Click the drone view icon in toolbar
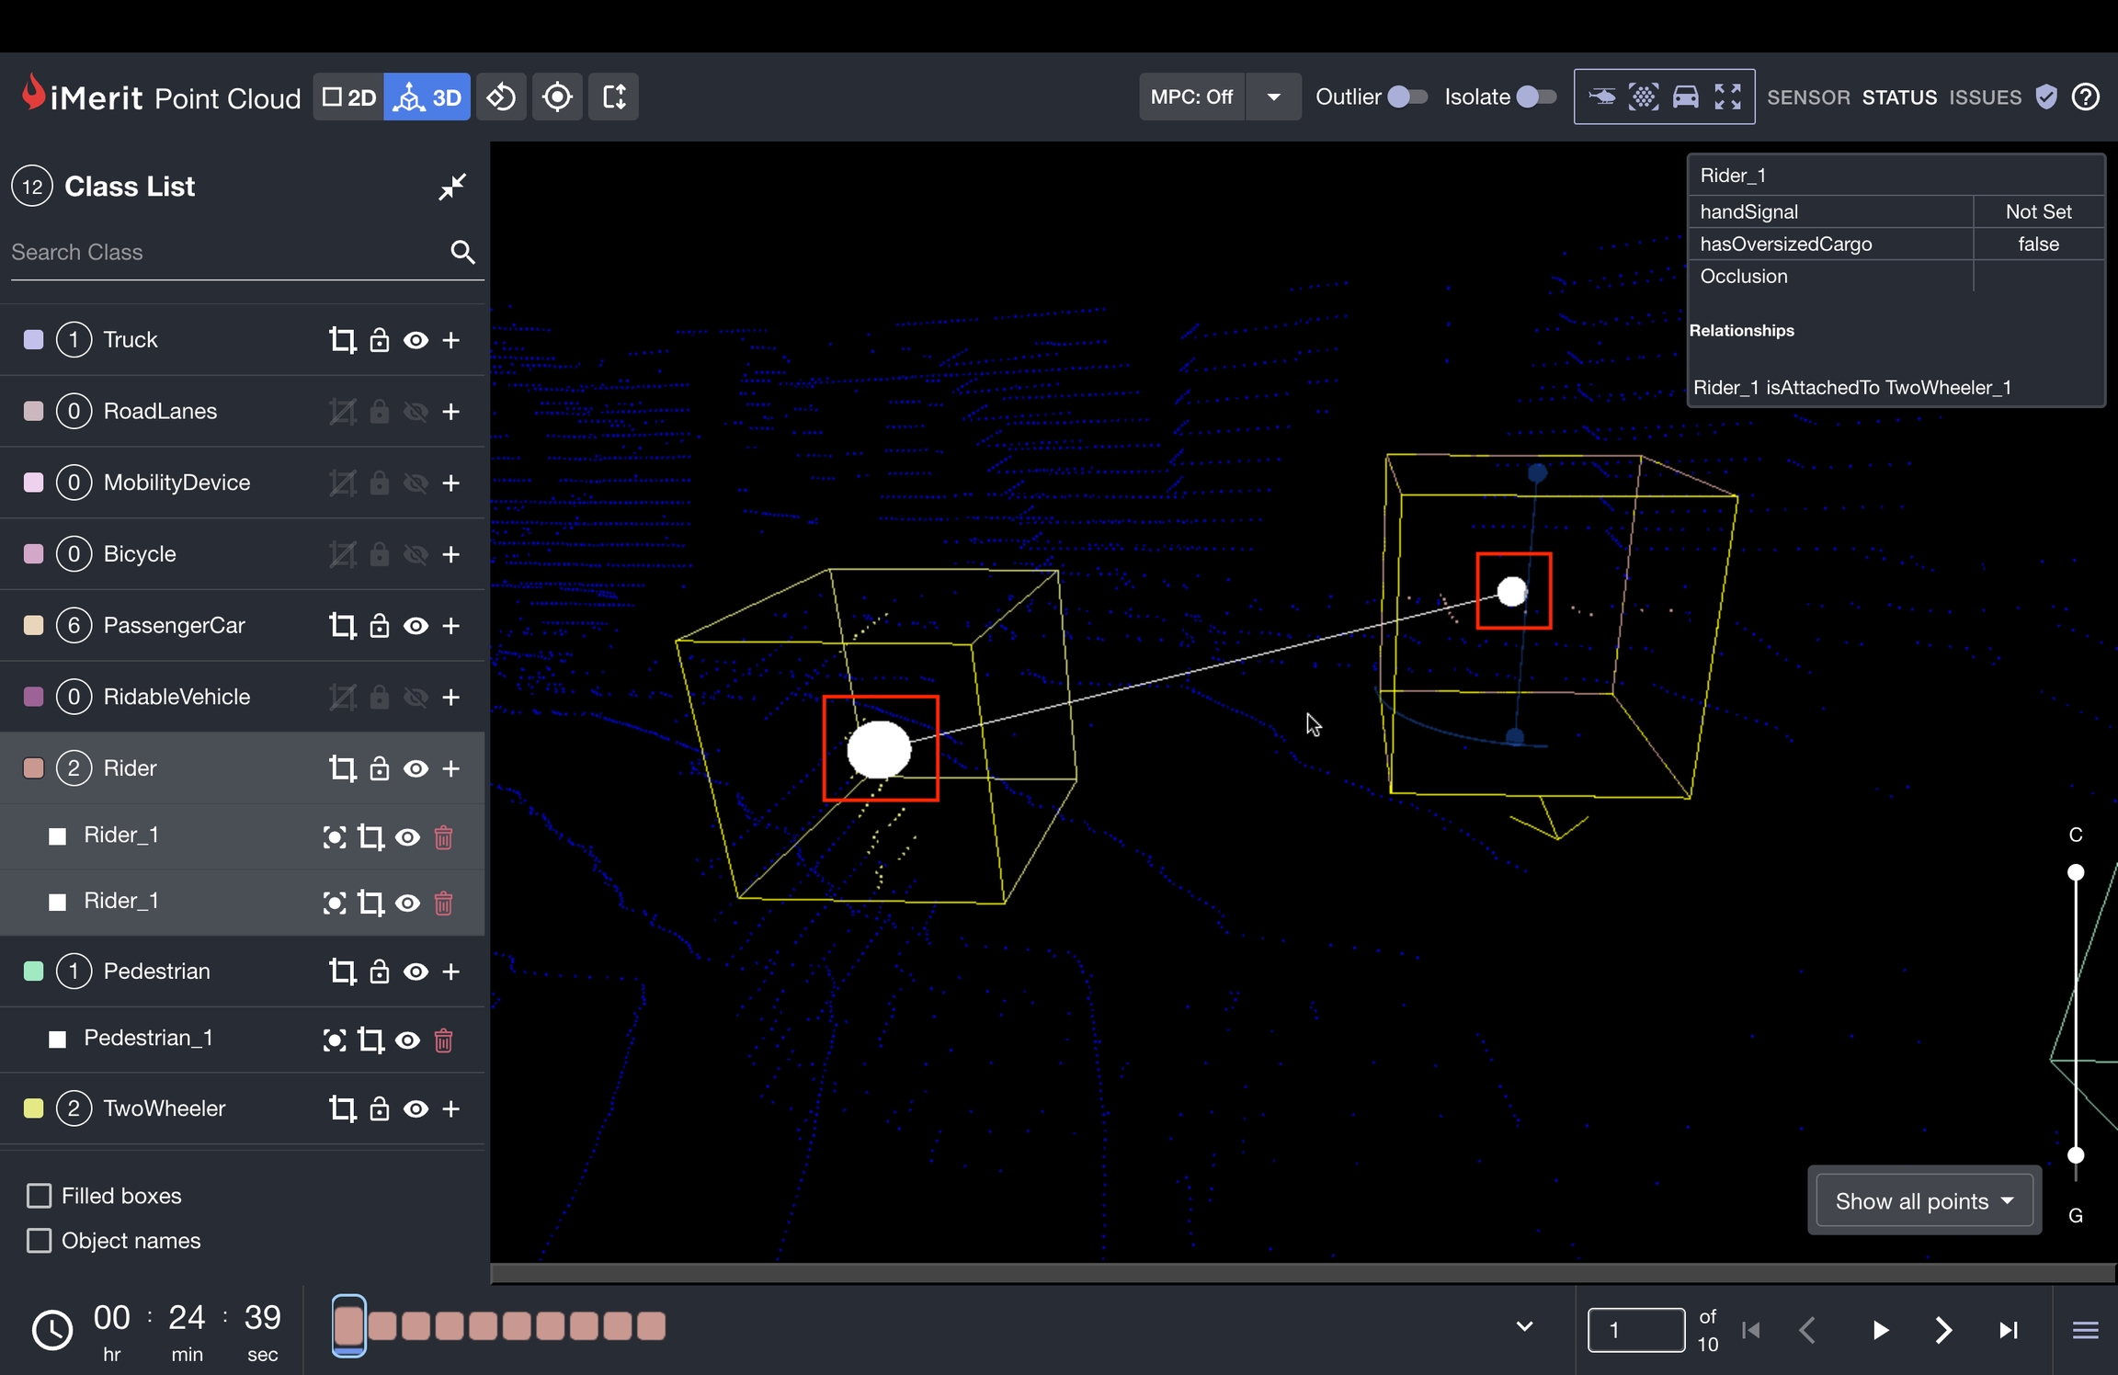 click(x=1601, y=97)
